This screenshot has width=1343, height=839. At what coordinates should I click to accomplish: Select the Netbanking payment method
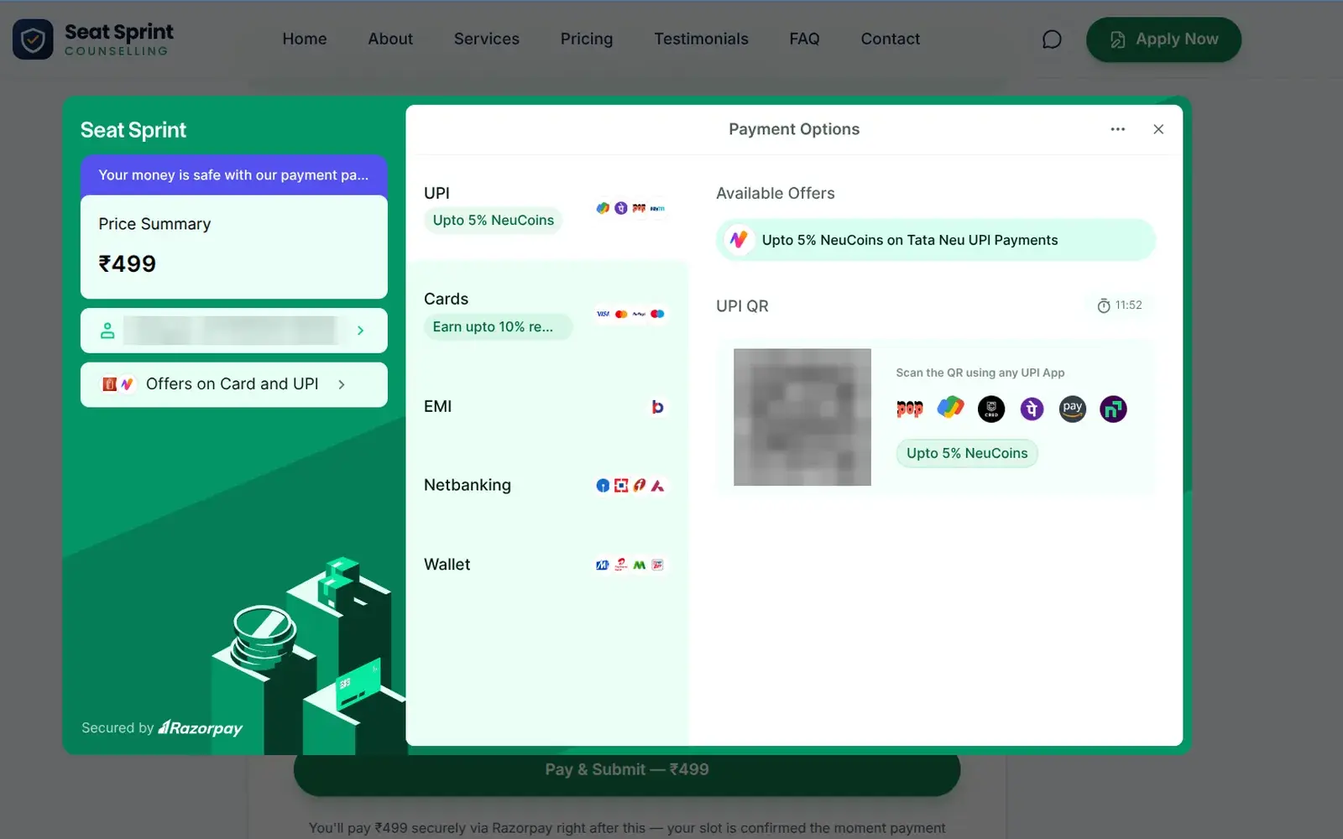[x=547, y=485]
